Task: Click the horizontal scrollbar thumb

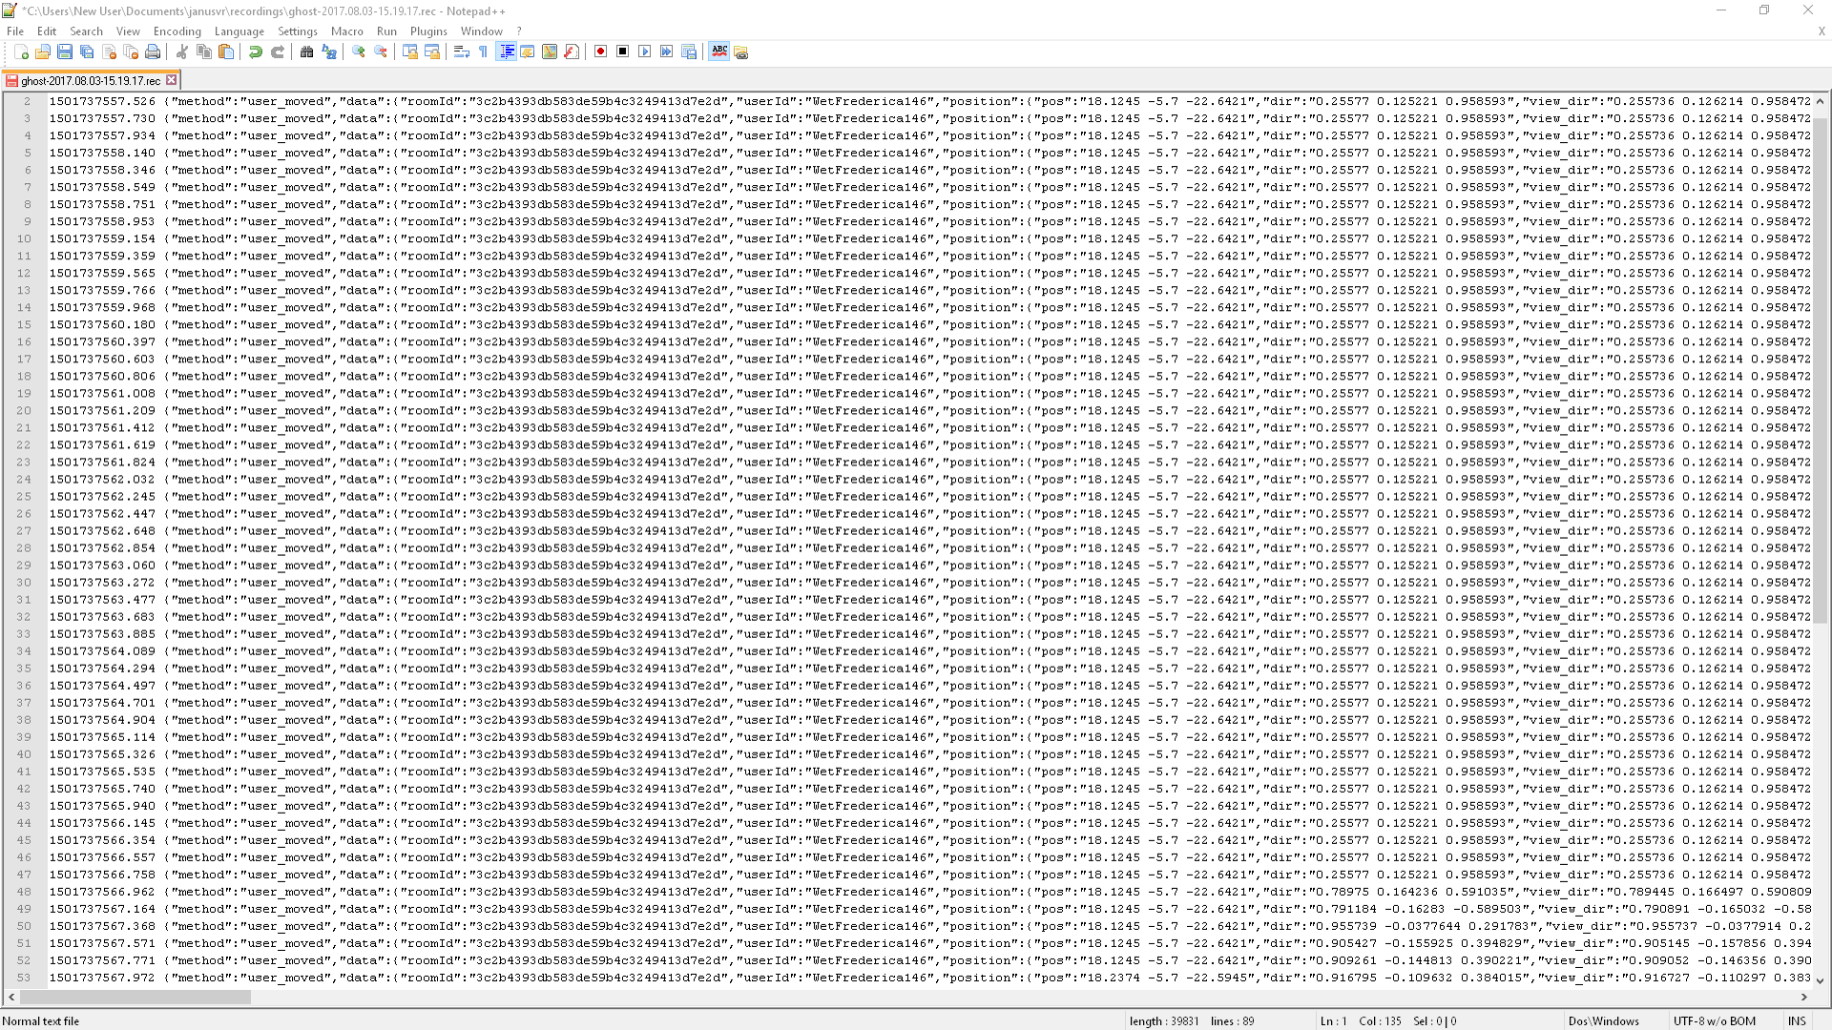Action: click(x=135, y=997)
